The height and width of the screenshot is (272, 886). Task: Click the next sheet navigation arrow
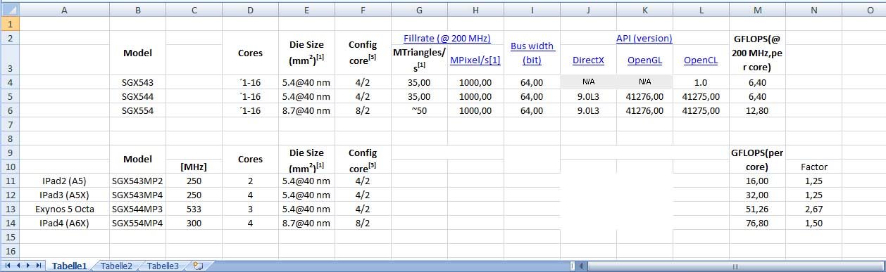[27, 266]
